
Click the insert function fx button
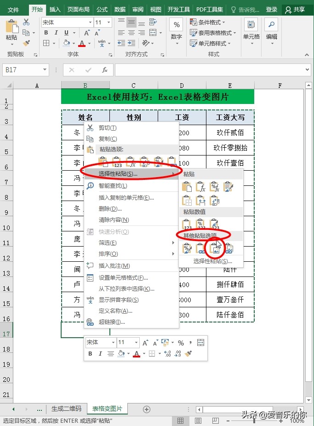click(104, 70)
